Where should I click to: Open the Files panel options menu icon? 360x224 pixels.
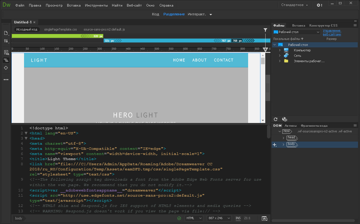coord(355,25)
